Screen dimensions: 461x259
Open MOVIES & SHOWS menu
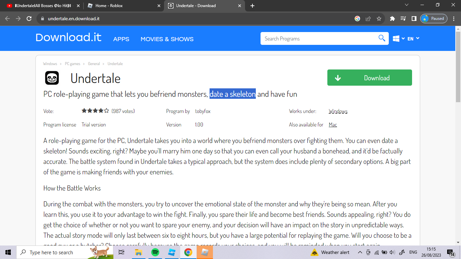point(167,39)
